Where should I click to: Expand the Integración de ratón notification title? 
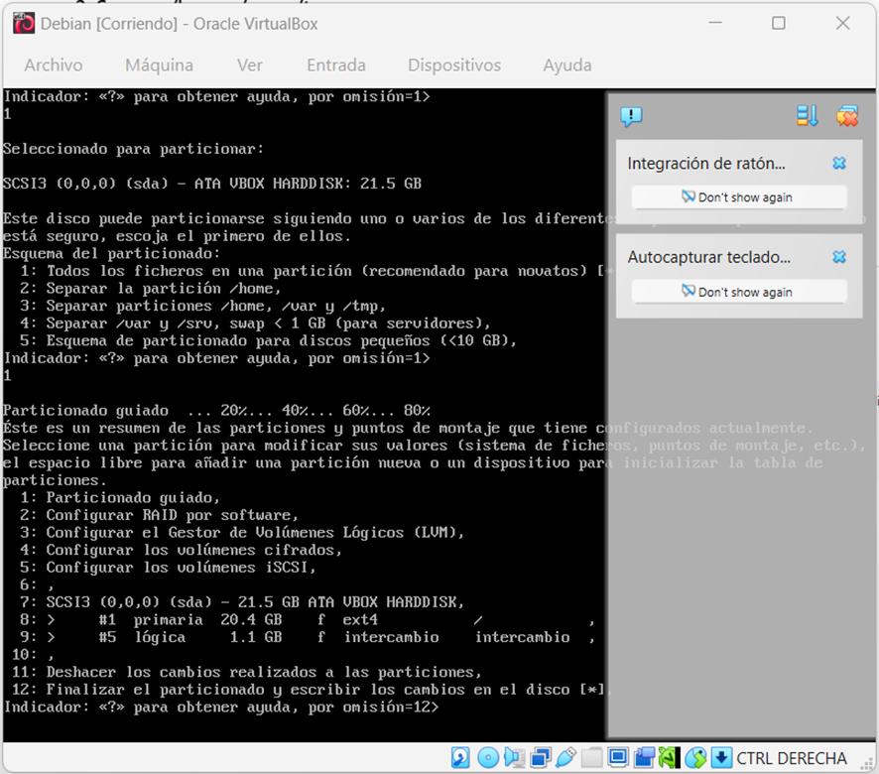pyautogui.click(x=705, y=163)
